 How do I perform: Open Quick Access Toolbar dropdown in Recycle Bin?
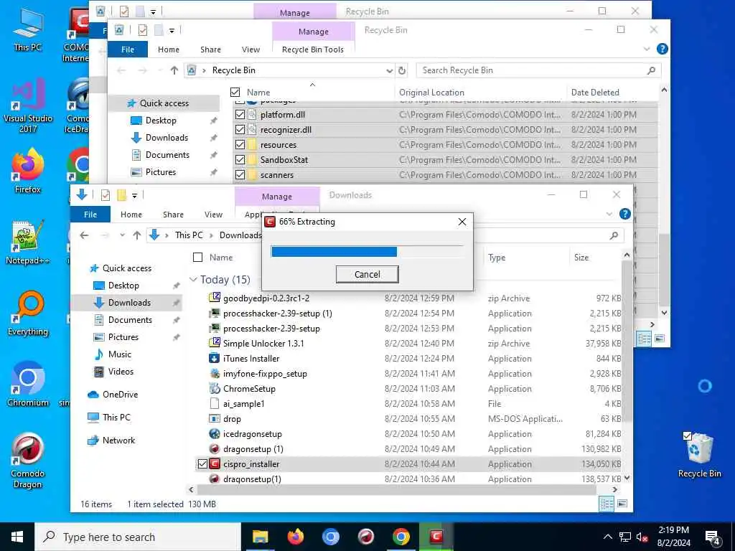172,30
